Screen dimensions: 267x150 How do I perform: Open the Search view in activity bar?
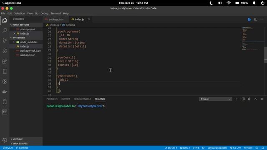5,30
